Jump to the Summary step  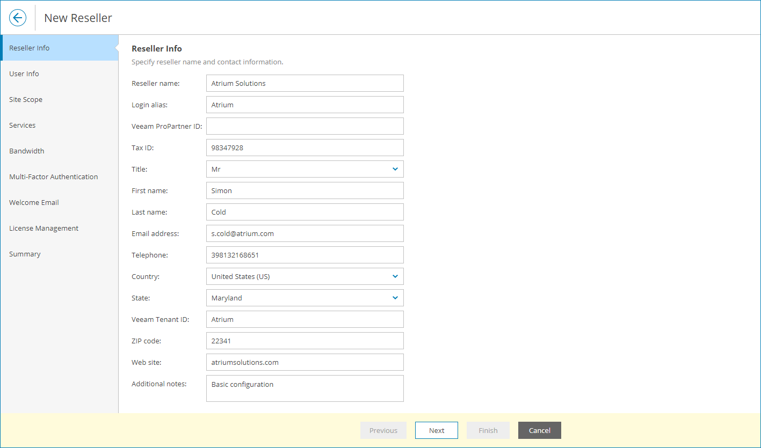25,254
